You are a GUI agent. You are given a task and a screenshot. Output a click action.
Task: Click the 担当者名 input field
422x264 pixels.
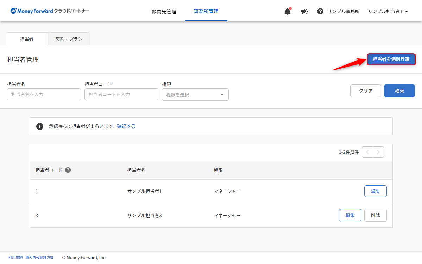point(44,94)
